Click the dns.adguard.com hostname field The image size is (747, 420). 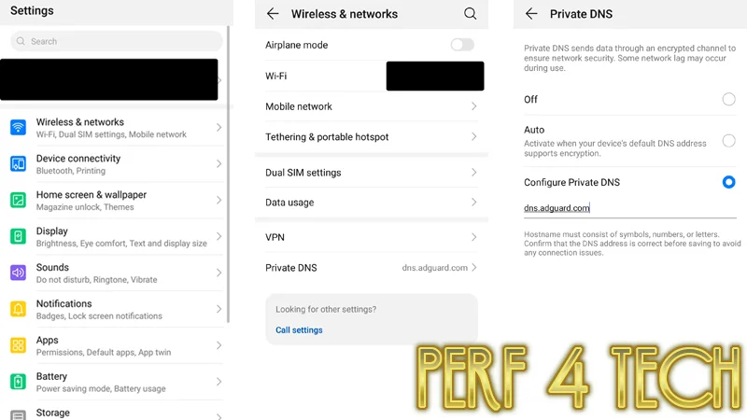click(629, 208)
